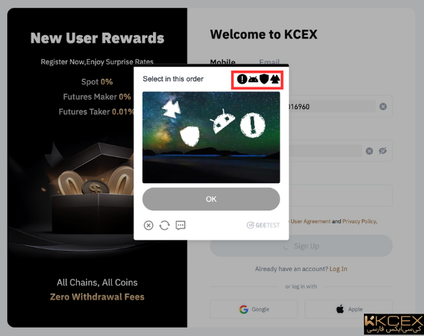Confirm captcha selection with OK button
The width and height of the screenshot is (424, 336).
[211, 199]
